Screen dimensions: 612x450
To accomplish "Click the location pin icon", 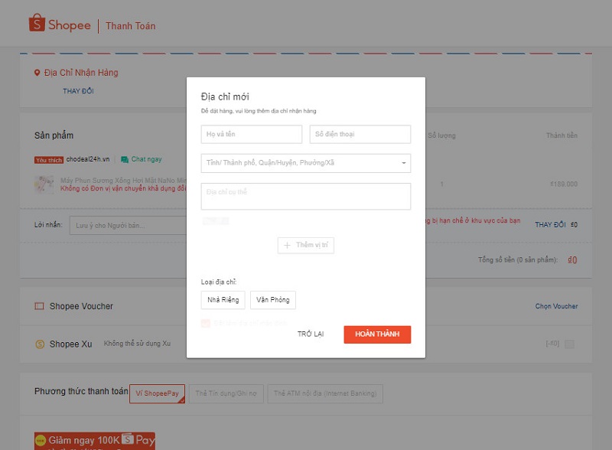I will pyautogui.click(x=37, y=73).
